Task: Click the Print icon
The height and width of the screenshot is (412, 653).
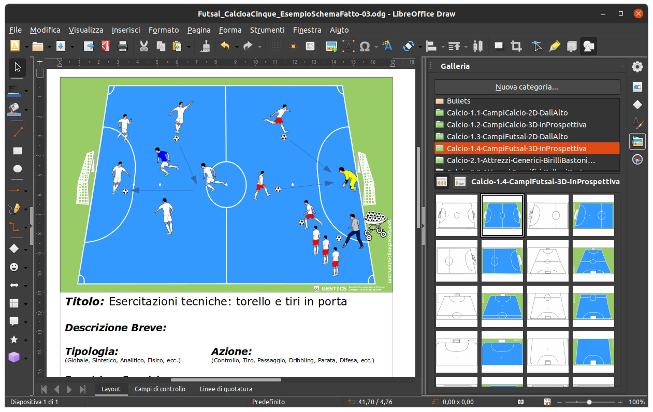Action: (x=123, y=47)
